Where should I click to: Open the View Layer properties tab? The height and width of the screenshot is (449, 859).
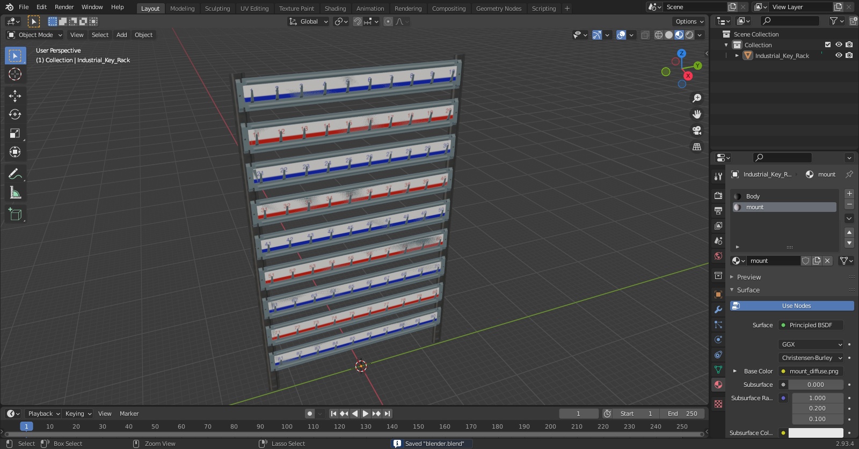click(718, 225)
